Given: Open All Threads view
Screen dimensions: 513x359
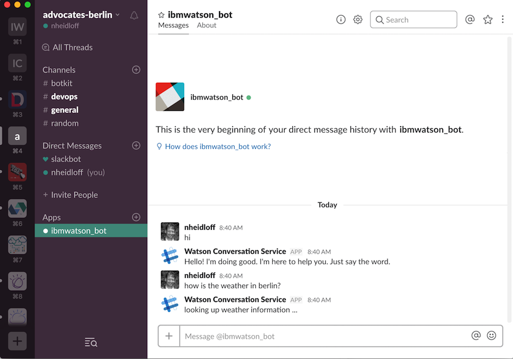Looking at the screenshot, I should (67, 47).
